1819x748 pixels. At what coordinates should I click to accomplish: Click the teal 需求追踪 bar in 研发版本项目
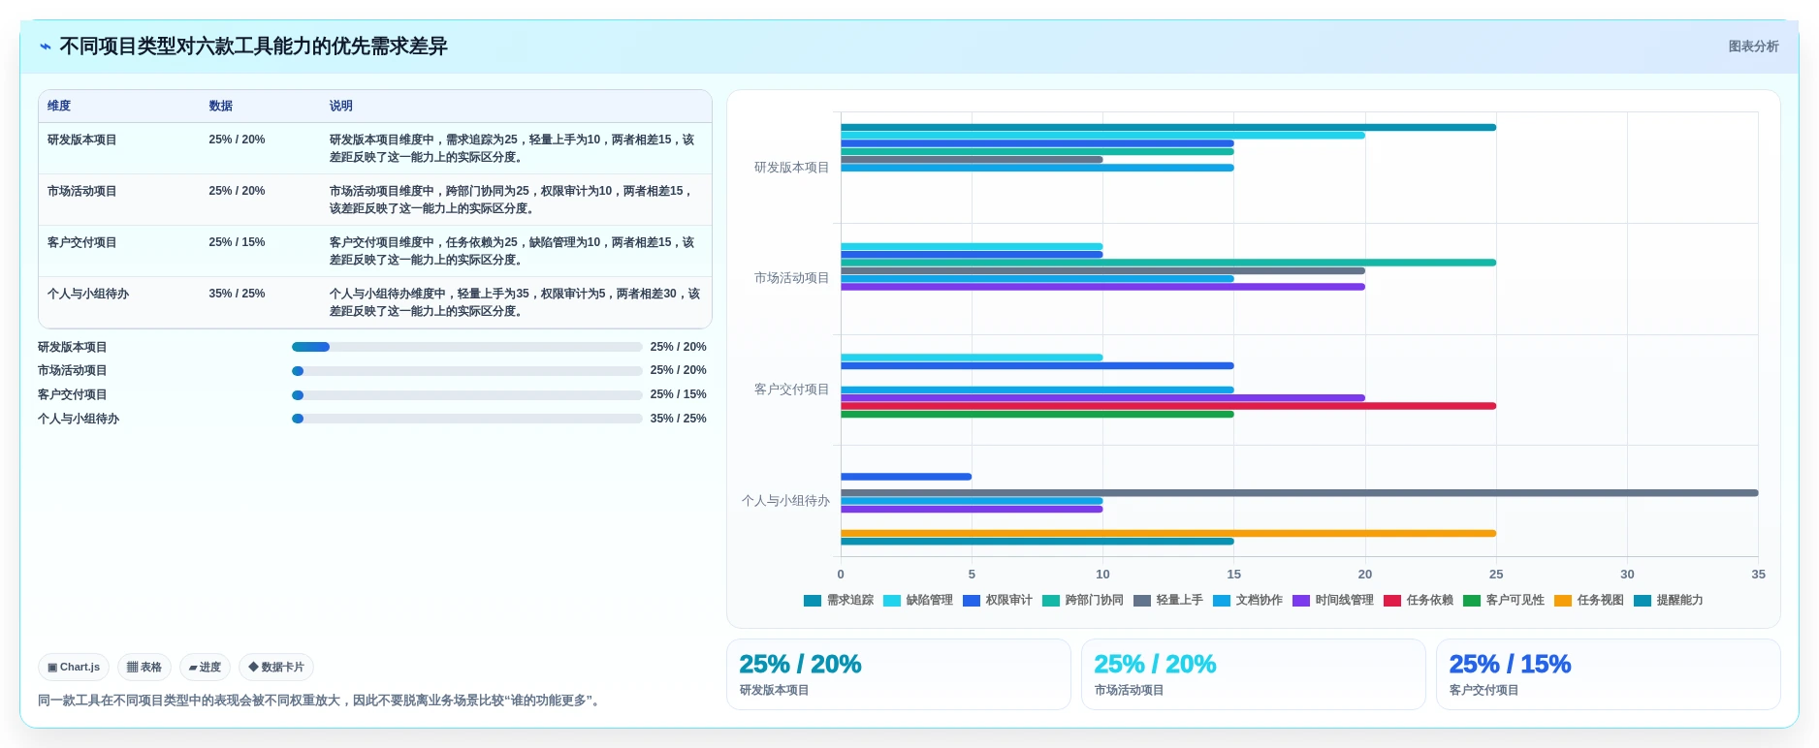click(1168, 127)
